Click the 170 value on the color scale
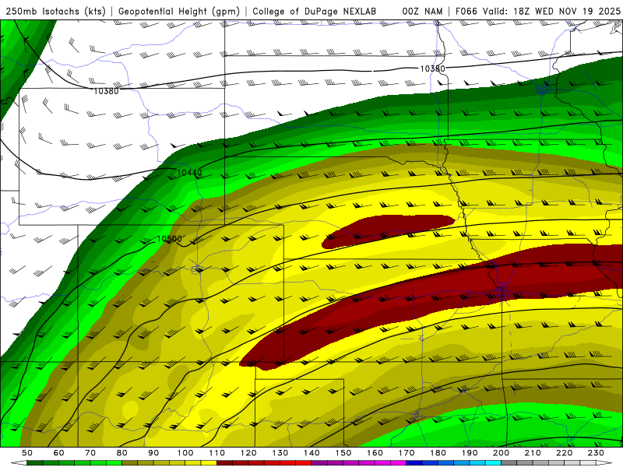This screenshot has height=467, width=623. tap(407, 453)
